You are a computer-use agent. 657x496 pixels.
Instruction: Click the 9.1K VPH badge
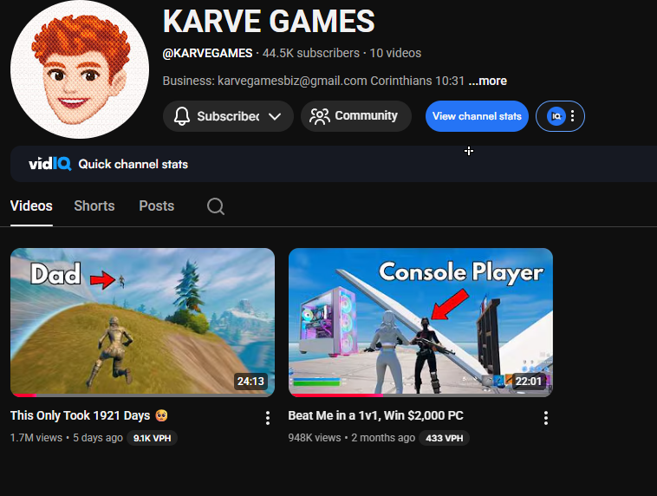pyautogui.click(x=152, y=438)
